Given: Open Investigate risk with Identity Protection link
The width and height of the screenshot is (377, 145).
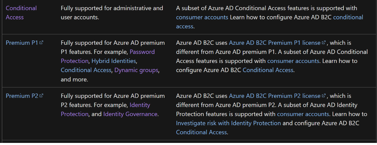Looking at the screenshot, I should (228, 123).
